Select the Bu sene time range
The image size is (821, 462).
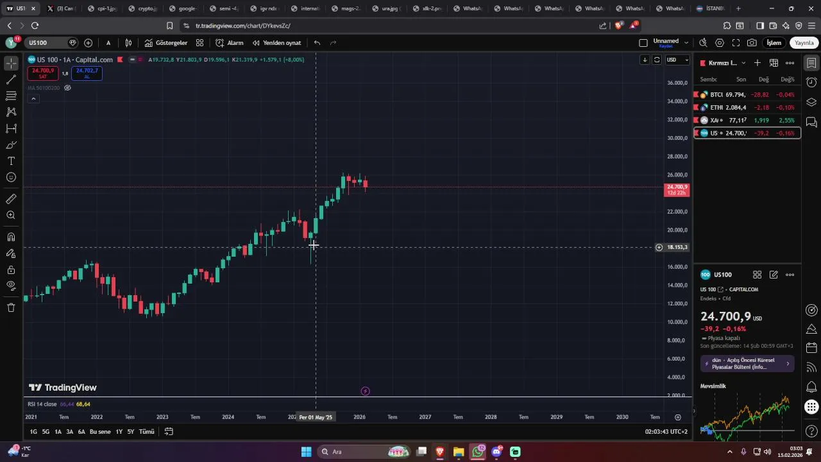point(100,432)
